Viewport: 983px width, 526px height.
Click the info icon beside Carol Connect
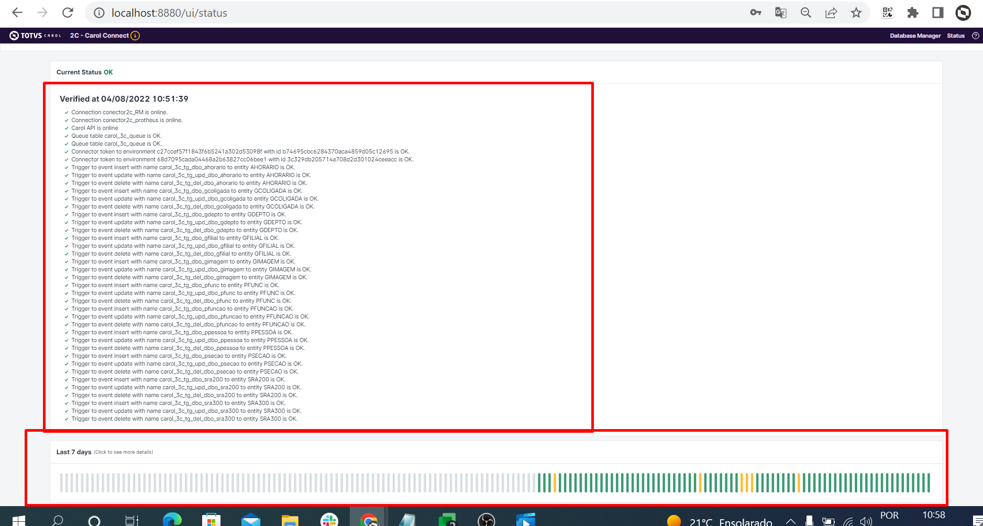pyautogui.click(x=135, y=36)
